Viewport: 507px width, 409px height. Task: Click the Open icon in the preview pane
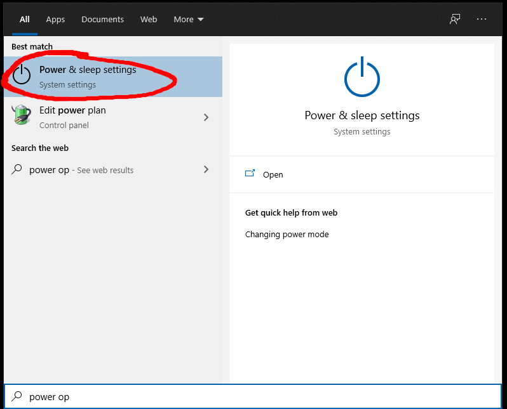[250, 174]
